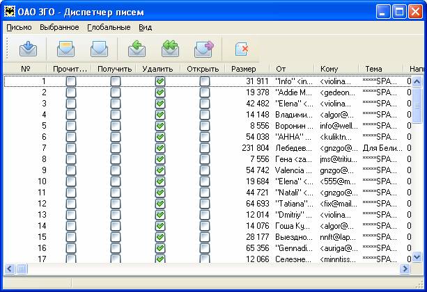
Task: Click the forward icon with purple arrow
Action: coord(203,48)
